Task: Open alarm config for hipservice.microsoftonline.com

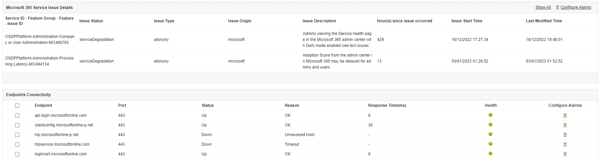Action: pyautogui.click(x=565, y=144)
